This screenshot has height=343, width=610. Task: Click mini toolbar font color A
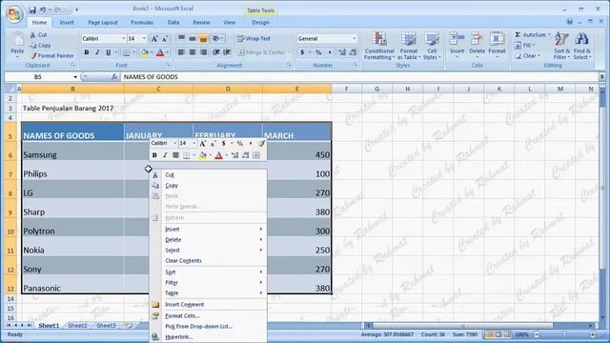pos(218,155)
